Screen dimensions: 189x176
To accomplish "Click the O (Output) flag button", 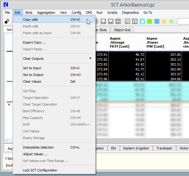I will 127,21.
